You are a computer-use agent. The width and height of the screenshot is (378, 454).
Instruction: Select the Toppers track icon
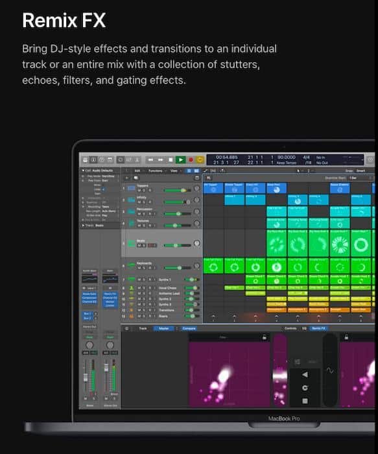(x=132, y=188)
